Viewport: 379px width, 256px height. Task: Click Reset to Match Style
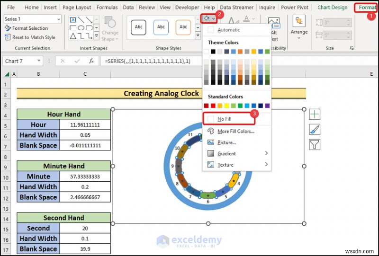pos(30,37)
